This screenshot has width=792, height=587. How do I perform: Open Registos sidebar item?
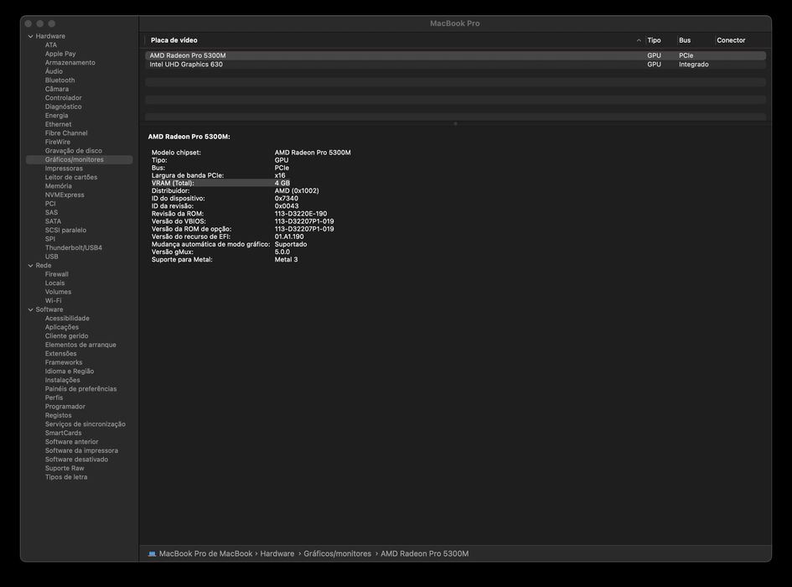coord(58,416)
